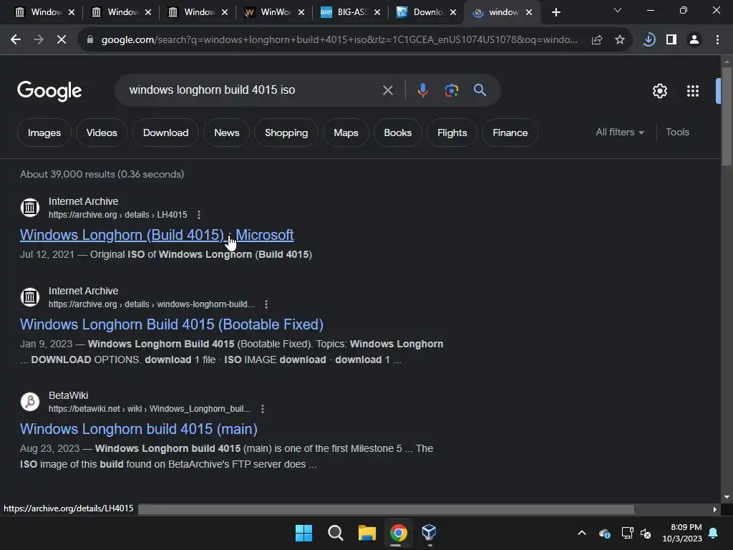Open search Tools
733x550 pixels.
point(677,132)
